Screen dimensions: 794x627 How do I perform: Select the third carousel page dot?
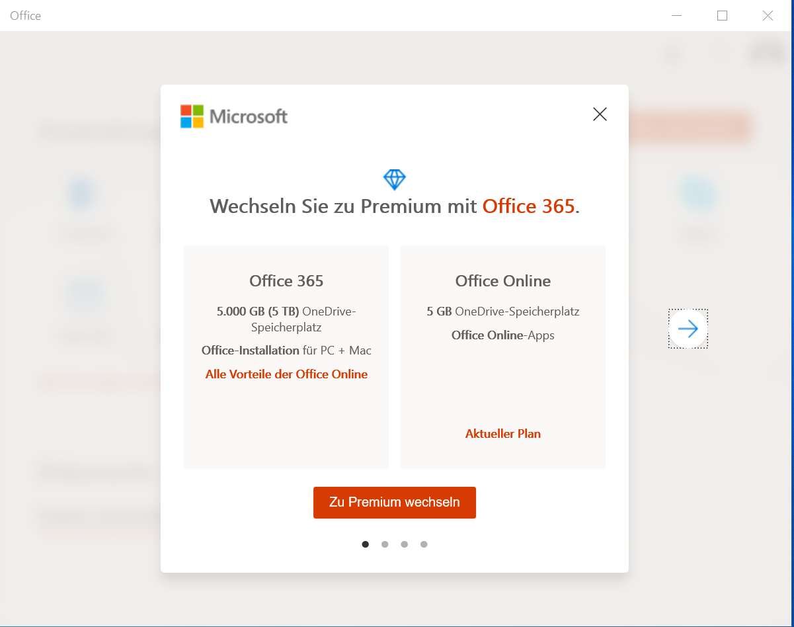[404, 544]
